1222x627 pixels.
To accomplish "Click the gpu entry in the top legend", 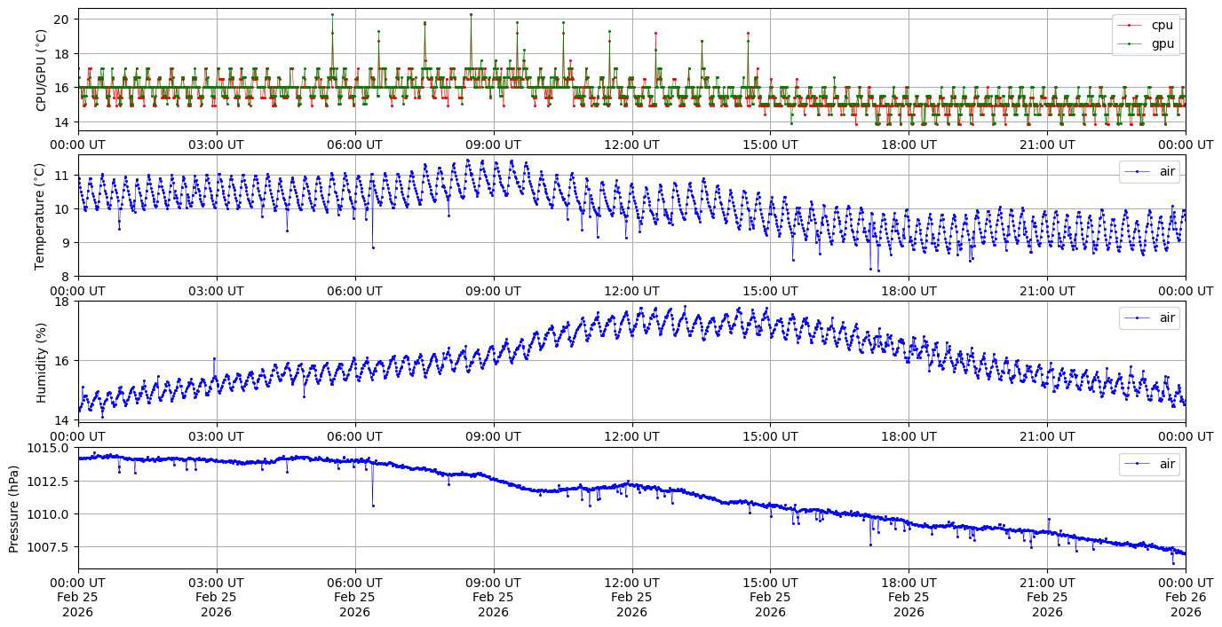I will (x=1162, y=43).
